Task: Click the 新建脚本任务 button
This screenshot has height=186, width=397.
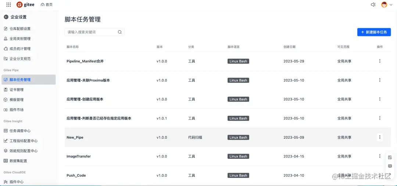Action: coord(374,32)
